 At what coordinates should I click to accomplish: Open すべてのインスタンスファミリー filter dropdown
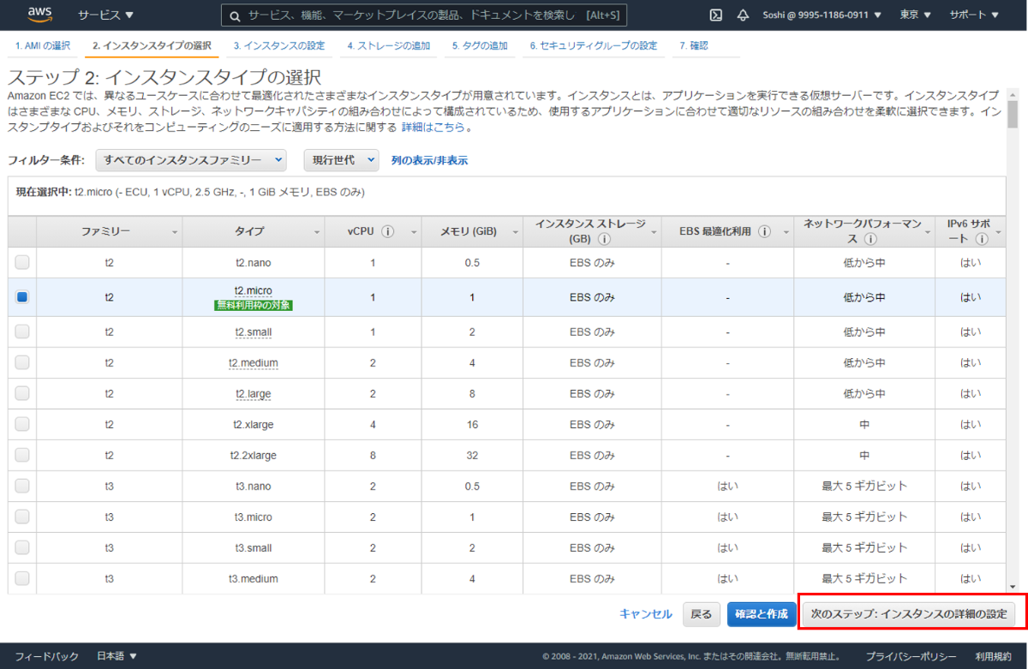[x=190, y=160]
